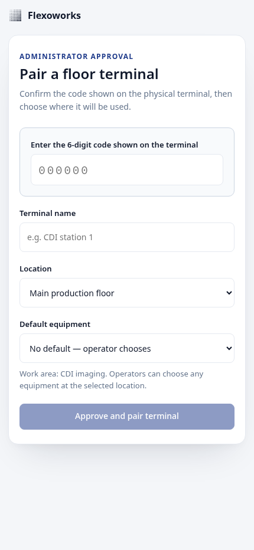Click the chevron arrow of Location select
The height and width of the screenshot is (550, 254).
(229, 293)
